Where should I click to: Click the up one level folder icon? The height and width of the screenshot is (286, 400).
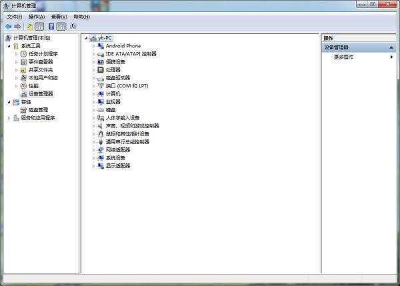[x=30, y=26]
